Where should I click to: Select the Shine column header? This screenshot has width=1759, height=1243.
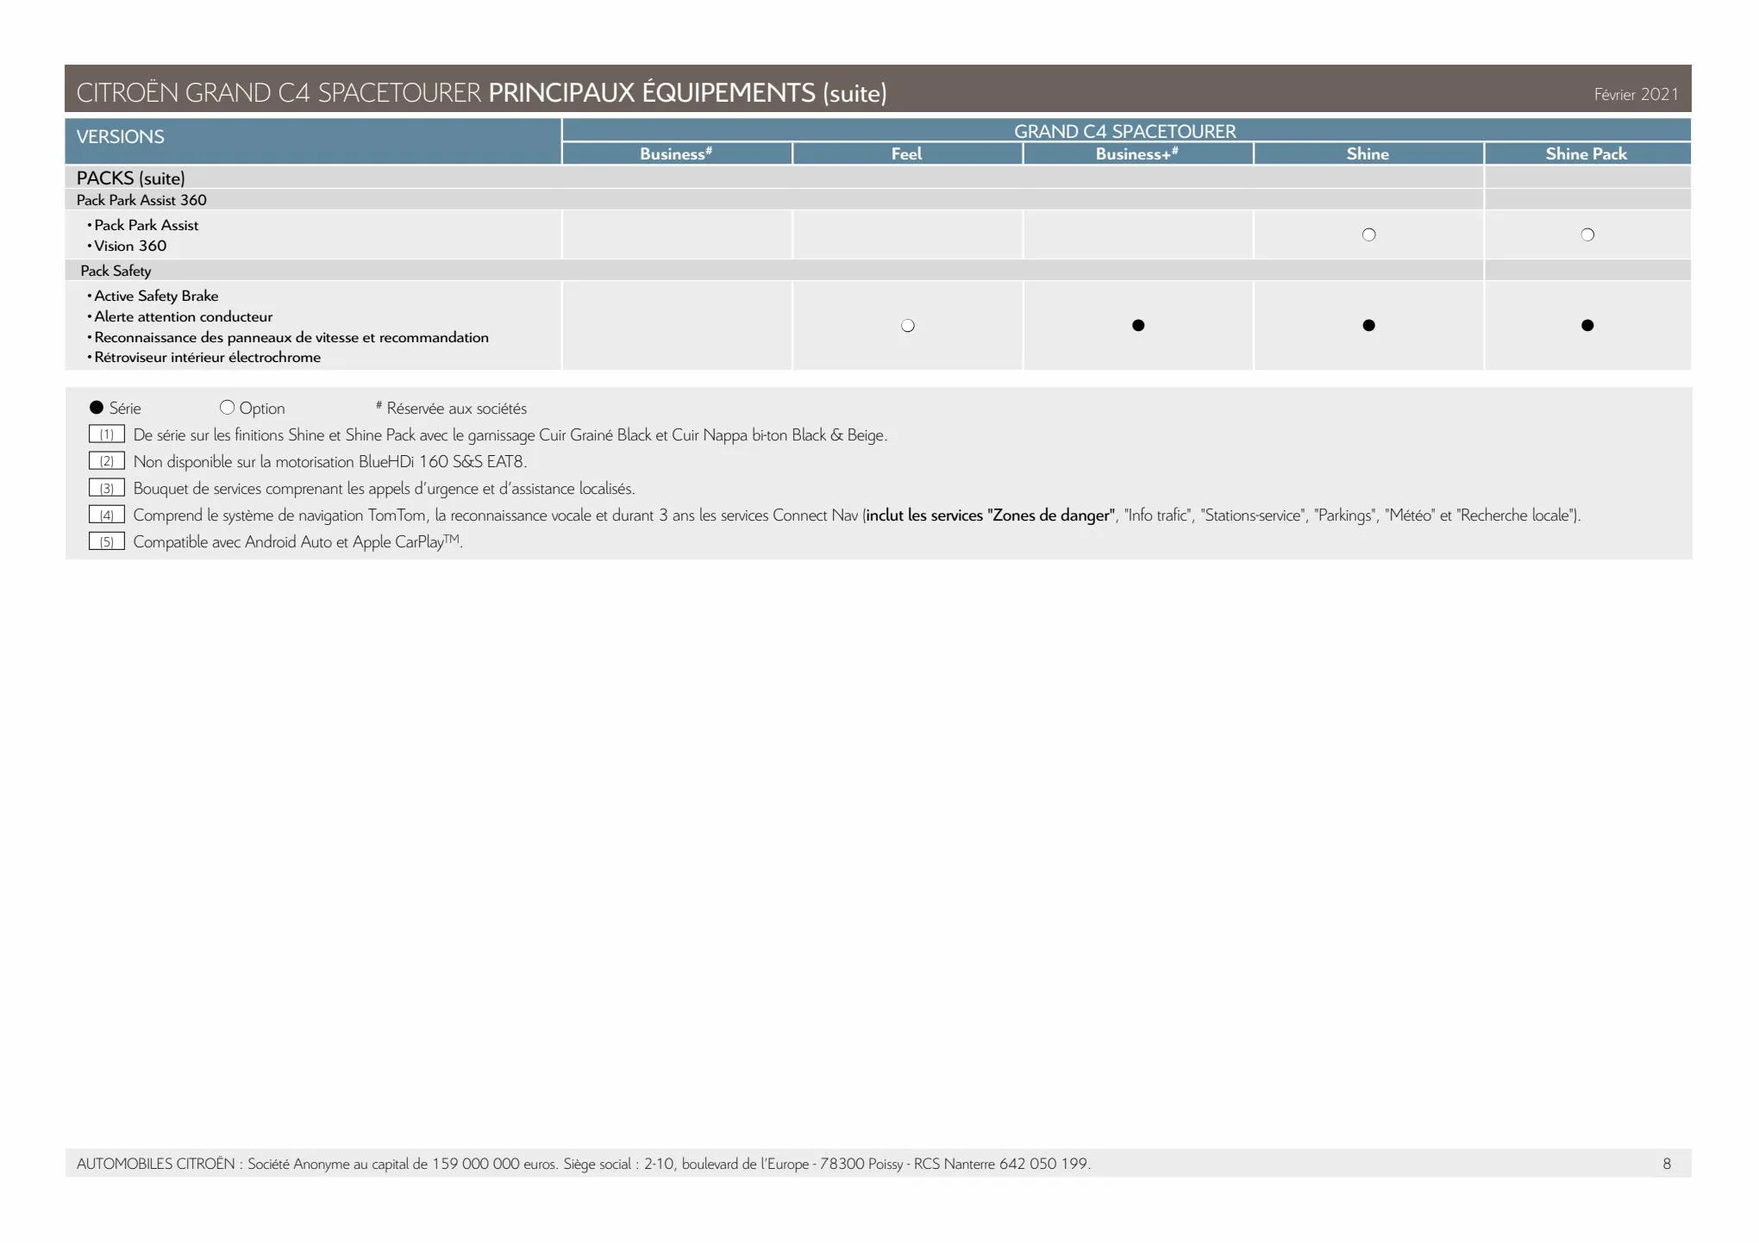pos(1368,153)
